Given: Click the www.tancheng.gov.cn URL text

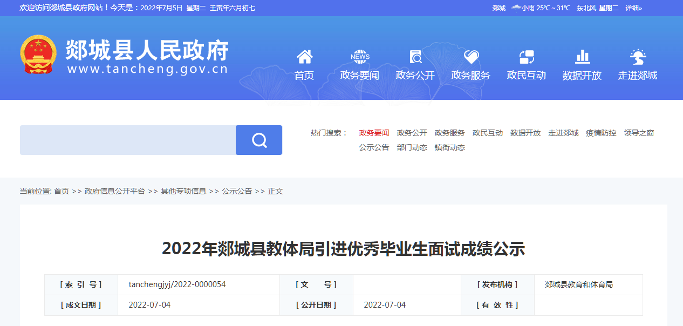Looking at the screenshot, I should click(148, 69).
